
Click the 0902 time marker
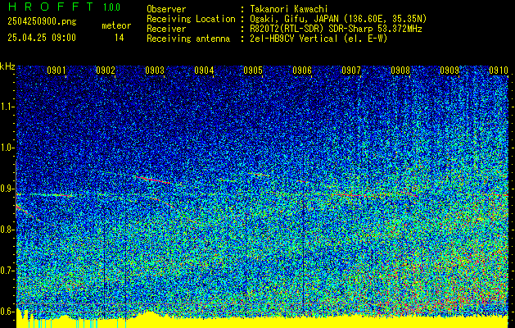pos(106,71)
